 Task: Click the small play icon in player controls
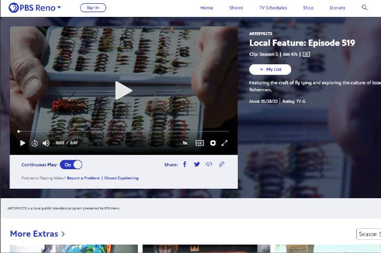coord(23,143)
